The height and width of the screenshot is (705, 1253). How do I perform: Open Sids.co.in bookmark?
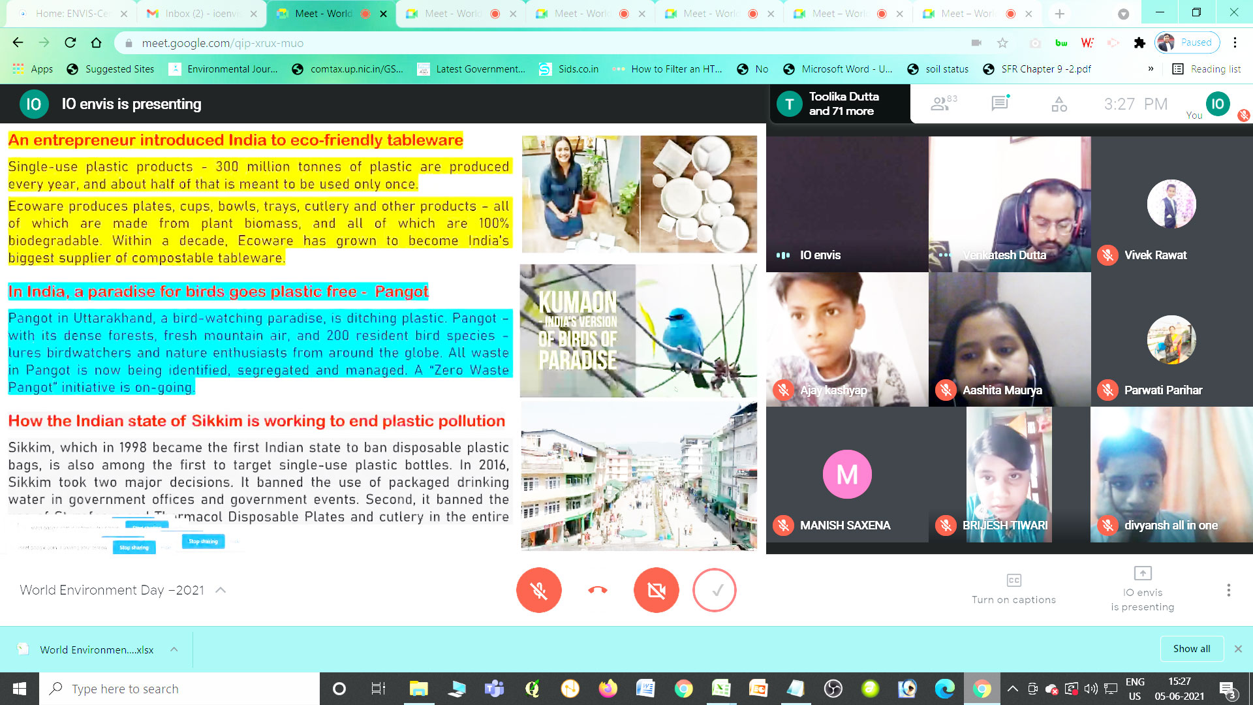[x=569, y=69]
